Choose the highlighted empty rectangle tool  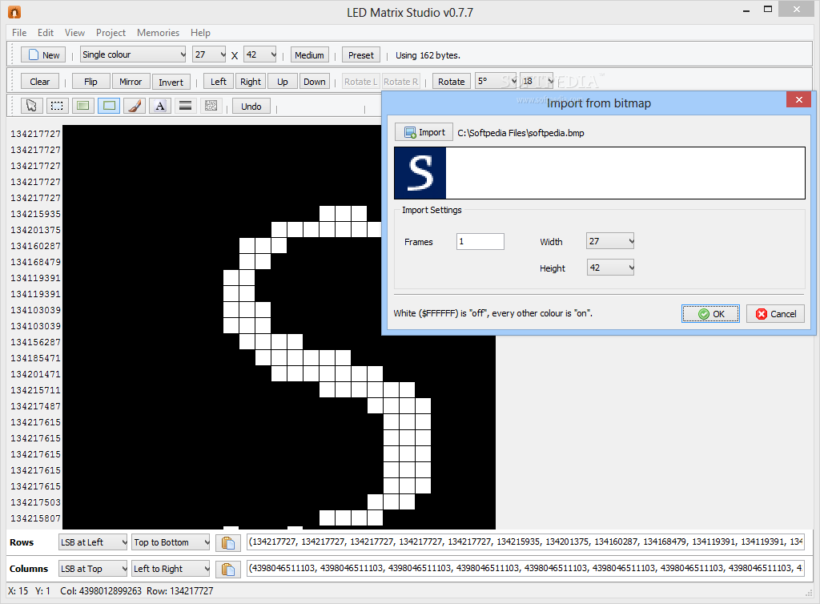tap(109, 107)
